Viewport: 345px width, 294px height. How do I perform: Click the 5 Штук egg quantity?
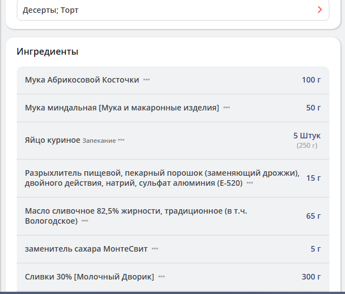click(x=306, y=136)
